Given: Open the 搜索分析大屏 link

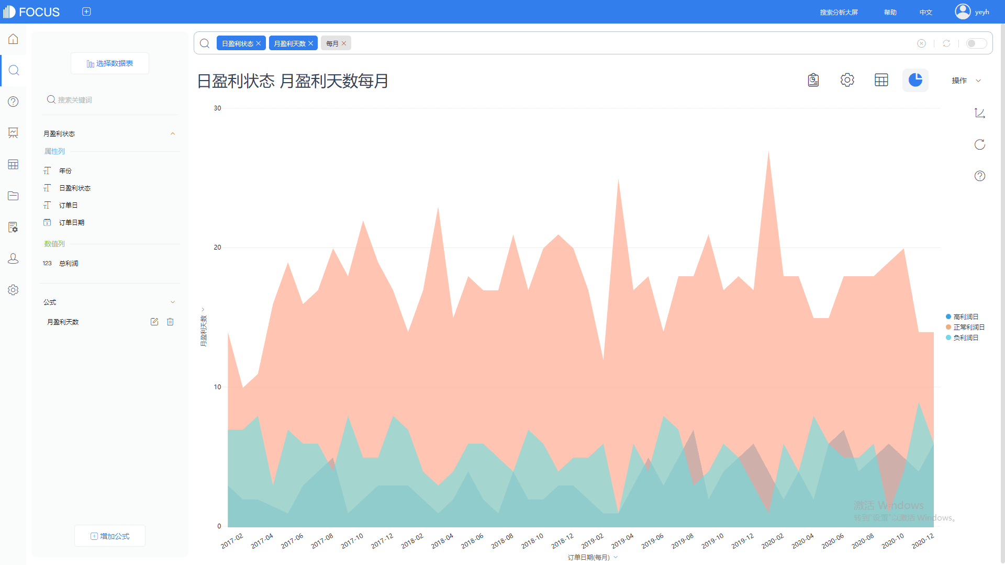Looking at the screenshot, I should tap(839, 12).
